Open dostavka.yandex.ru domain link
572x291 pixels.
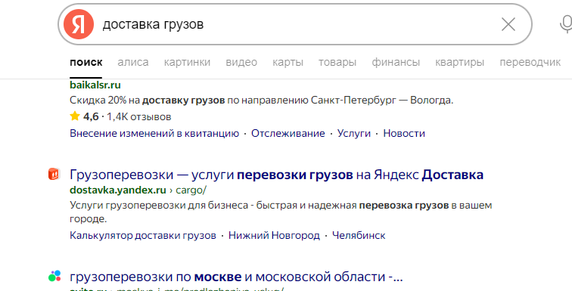click(118, 190)
